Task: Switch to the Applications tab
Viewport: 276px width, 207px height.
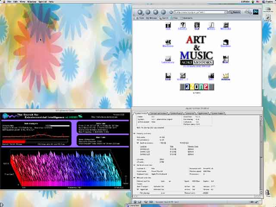Action: click(x=203, y=113)
